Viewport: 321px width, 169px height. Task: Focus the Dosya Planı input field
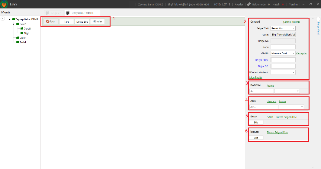tap(283, 60)
